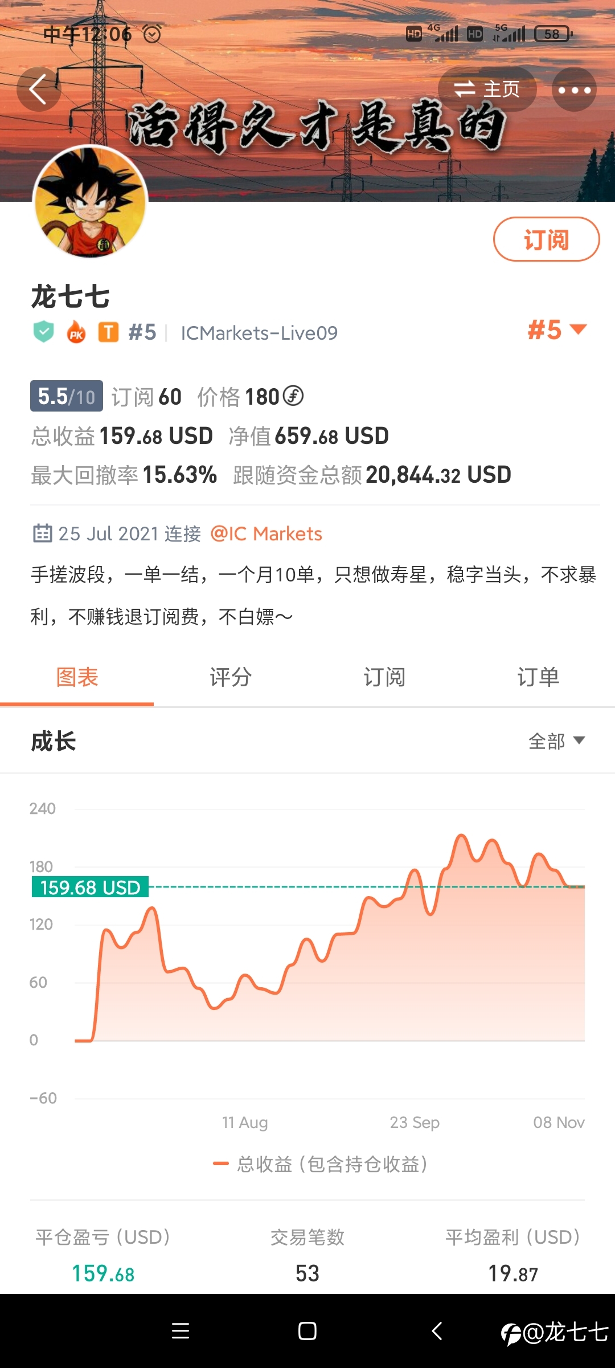Screen dimensions: 615x1368
Task: Tap the PK flame badge icon
Action: [x=76, y=332]
